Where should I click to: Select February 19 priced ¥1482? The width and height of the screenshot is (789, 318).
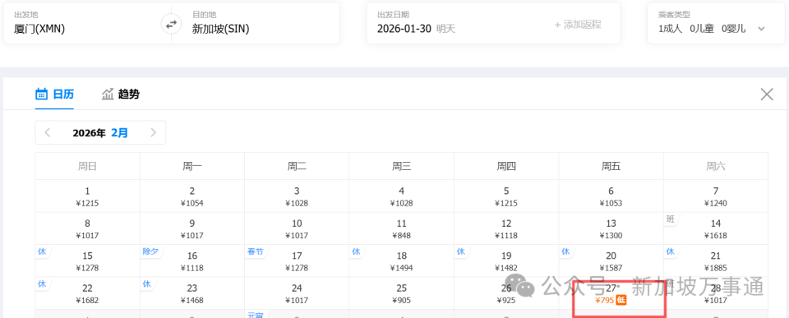[x=506, y=260]
